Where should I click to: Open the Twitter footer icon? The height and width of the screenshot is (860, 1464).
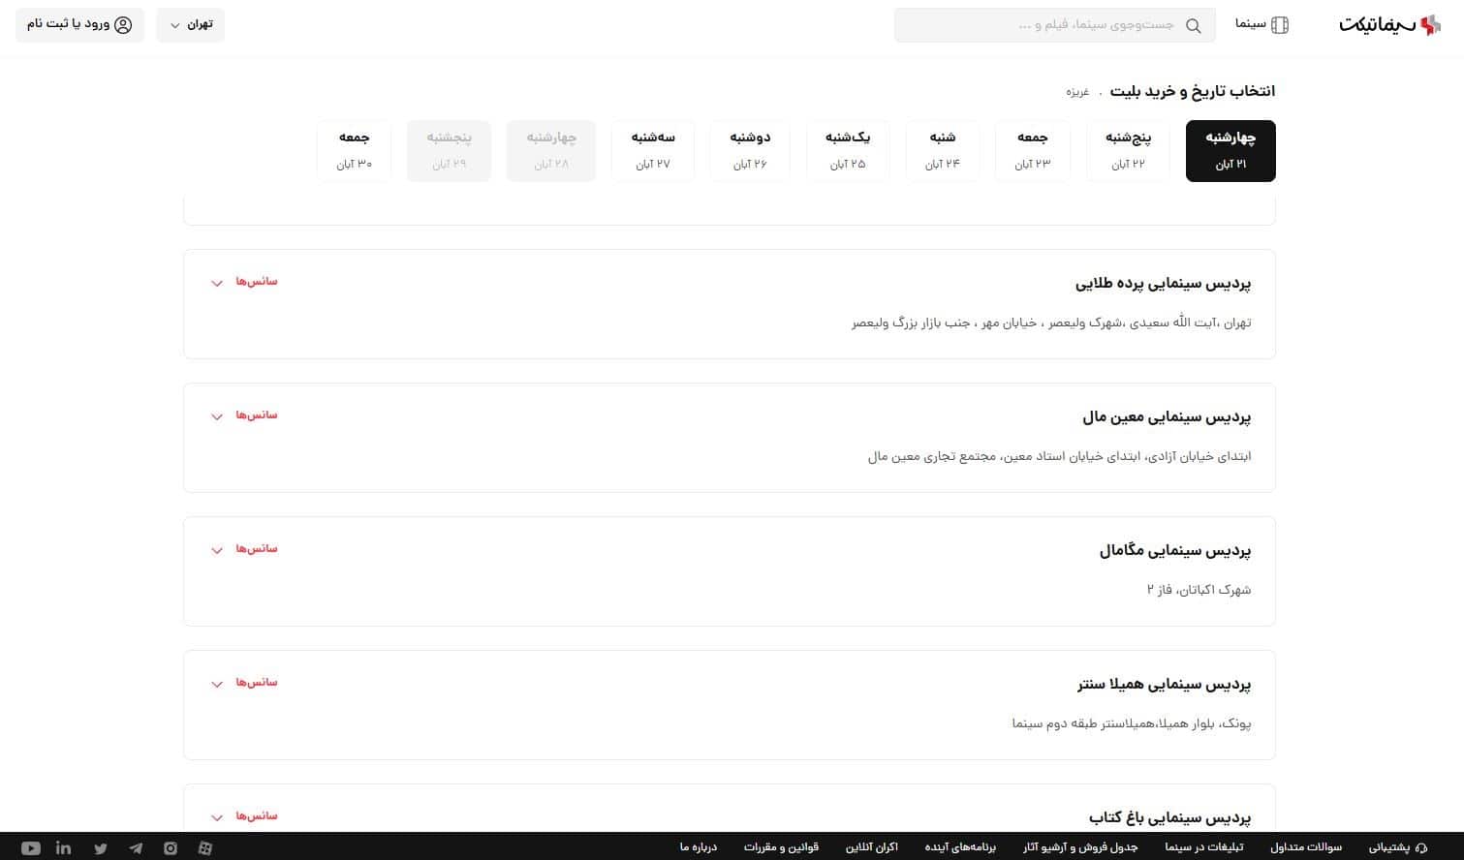pyautogui.click(x=101, y=848)
